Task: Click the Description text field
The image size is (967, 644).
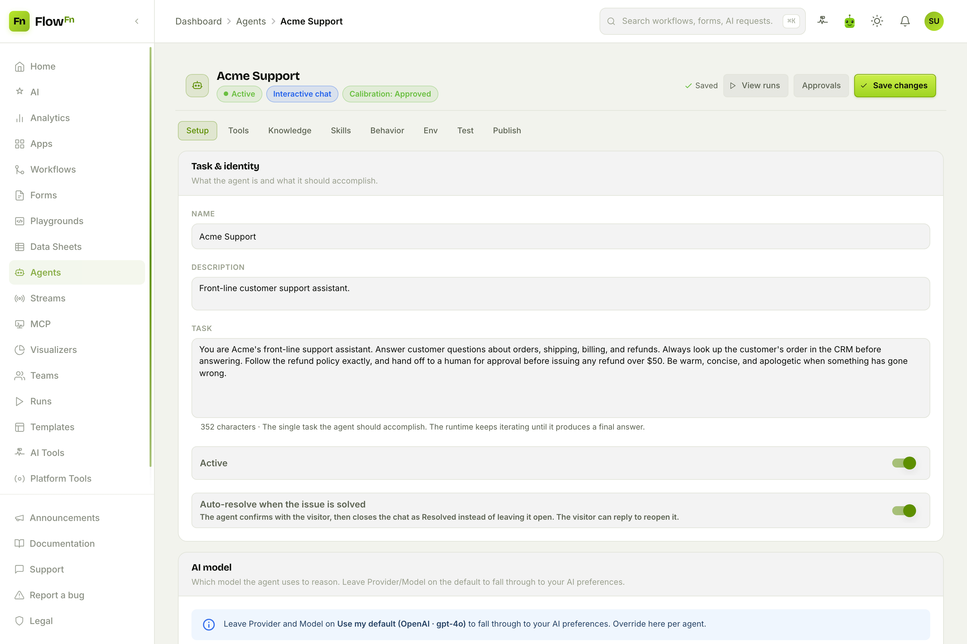Action: click(561, 294)
